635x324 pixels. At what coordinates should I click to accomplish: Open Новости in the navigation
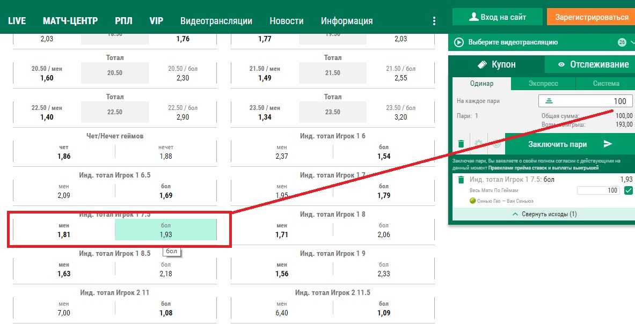point(286,21)
